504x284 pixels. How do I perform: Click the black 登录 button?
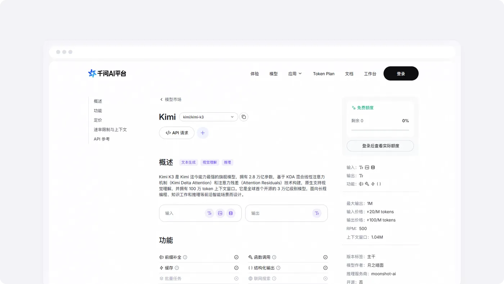click(x=401, y=74)
